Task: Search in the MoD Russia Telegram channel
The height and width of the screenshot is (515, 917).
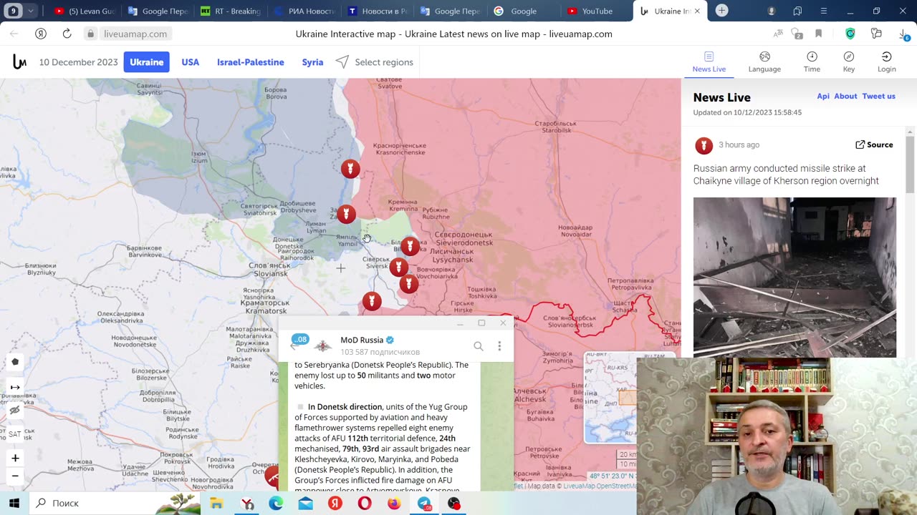Action: point(479,346)
